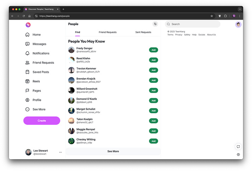Open the people filter settings icon
Image resolution: width=252 pixels, height=171 pixels.
pos(155,24)
